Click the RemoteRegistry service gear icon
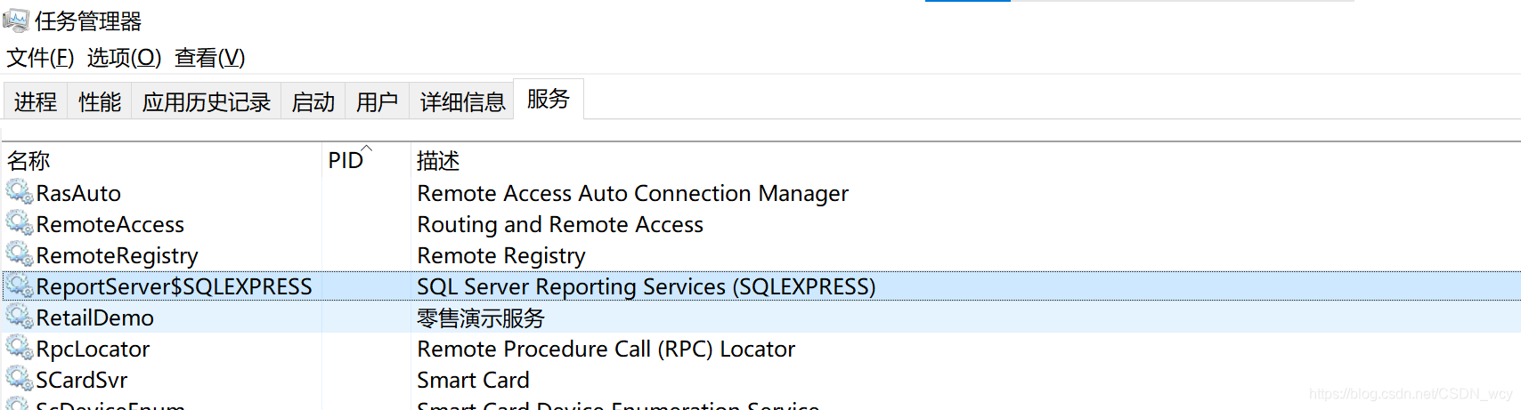Image resolution: width=1521 pixels, height=410 pixels. coord(20,254)
